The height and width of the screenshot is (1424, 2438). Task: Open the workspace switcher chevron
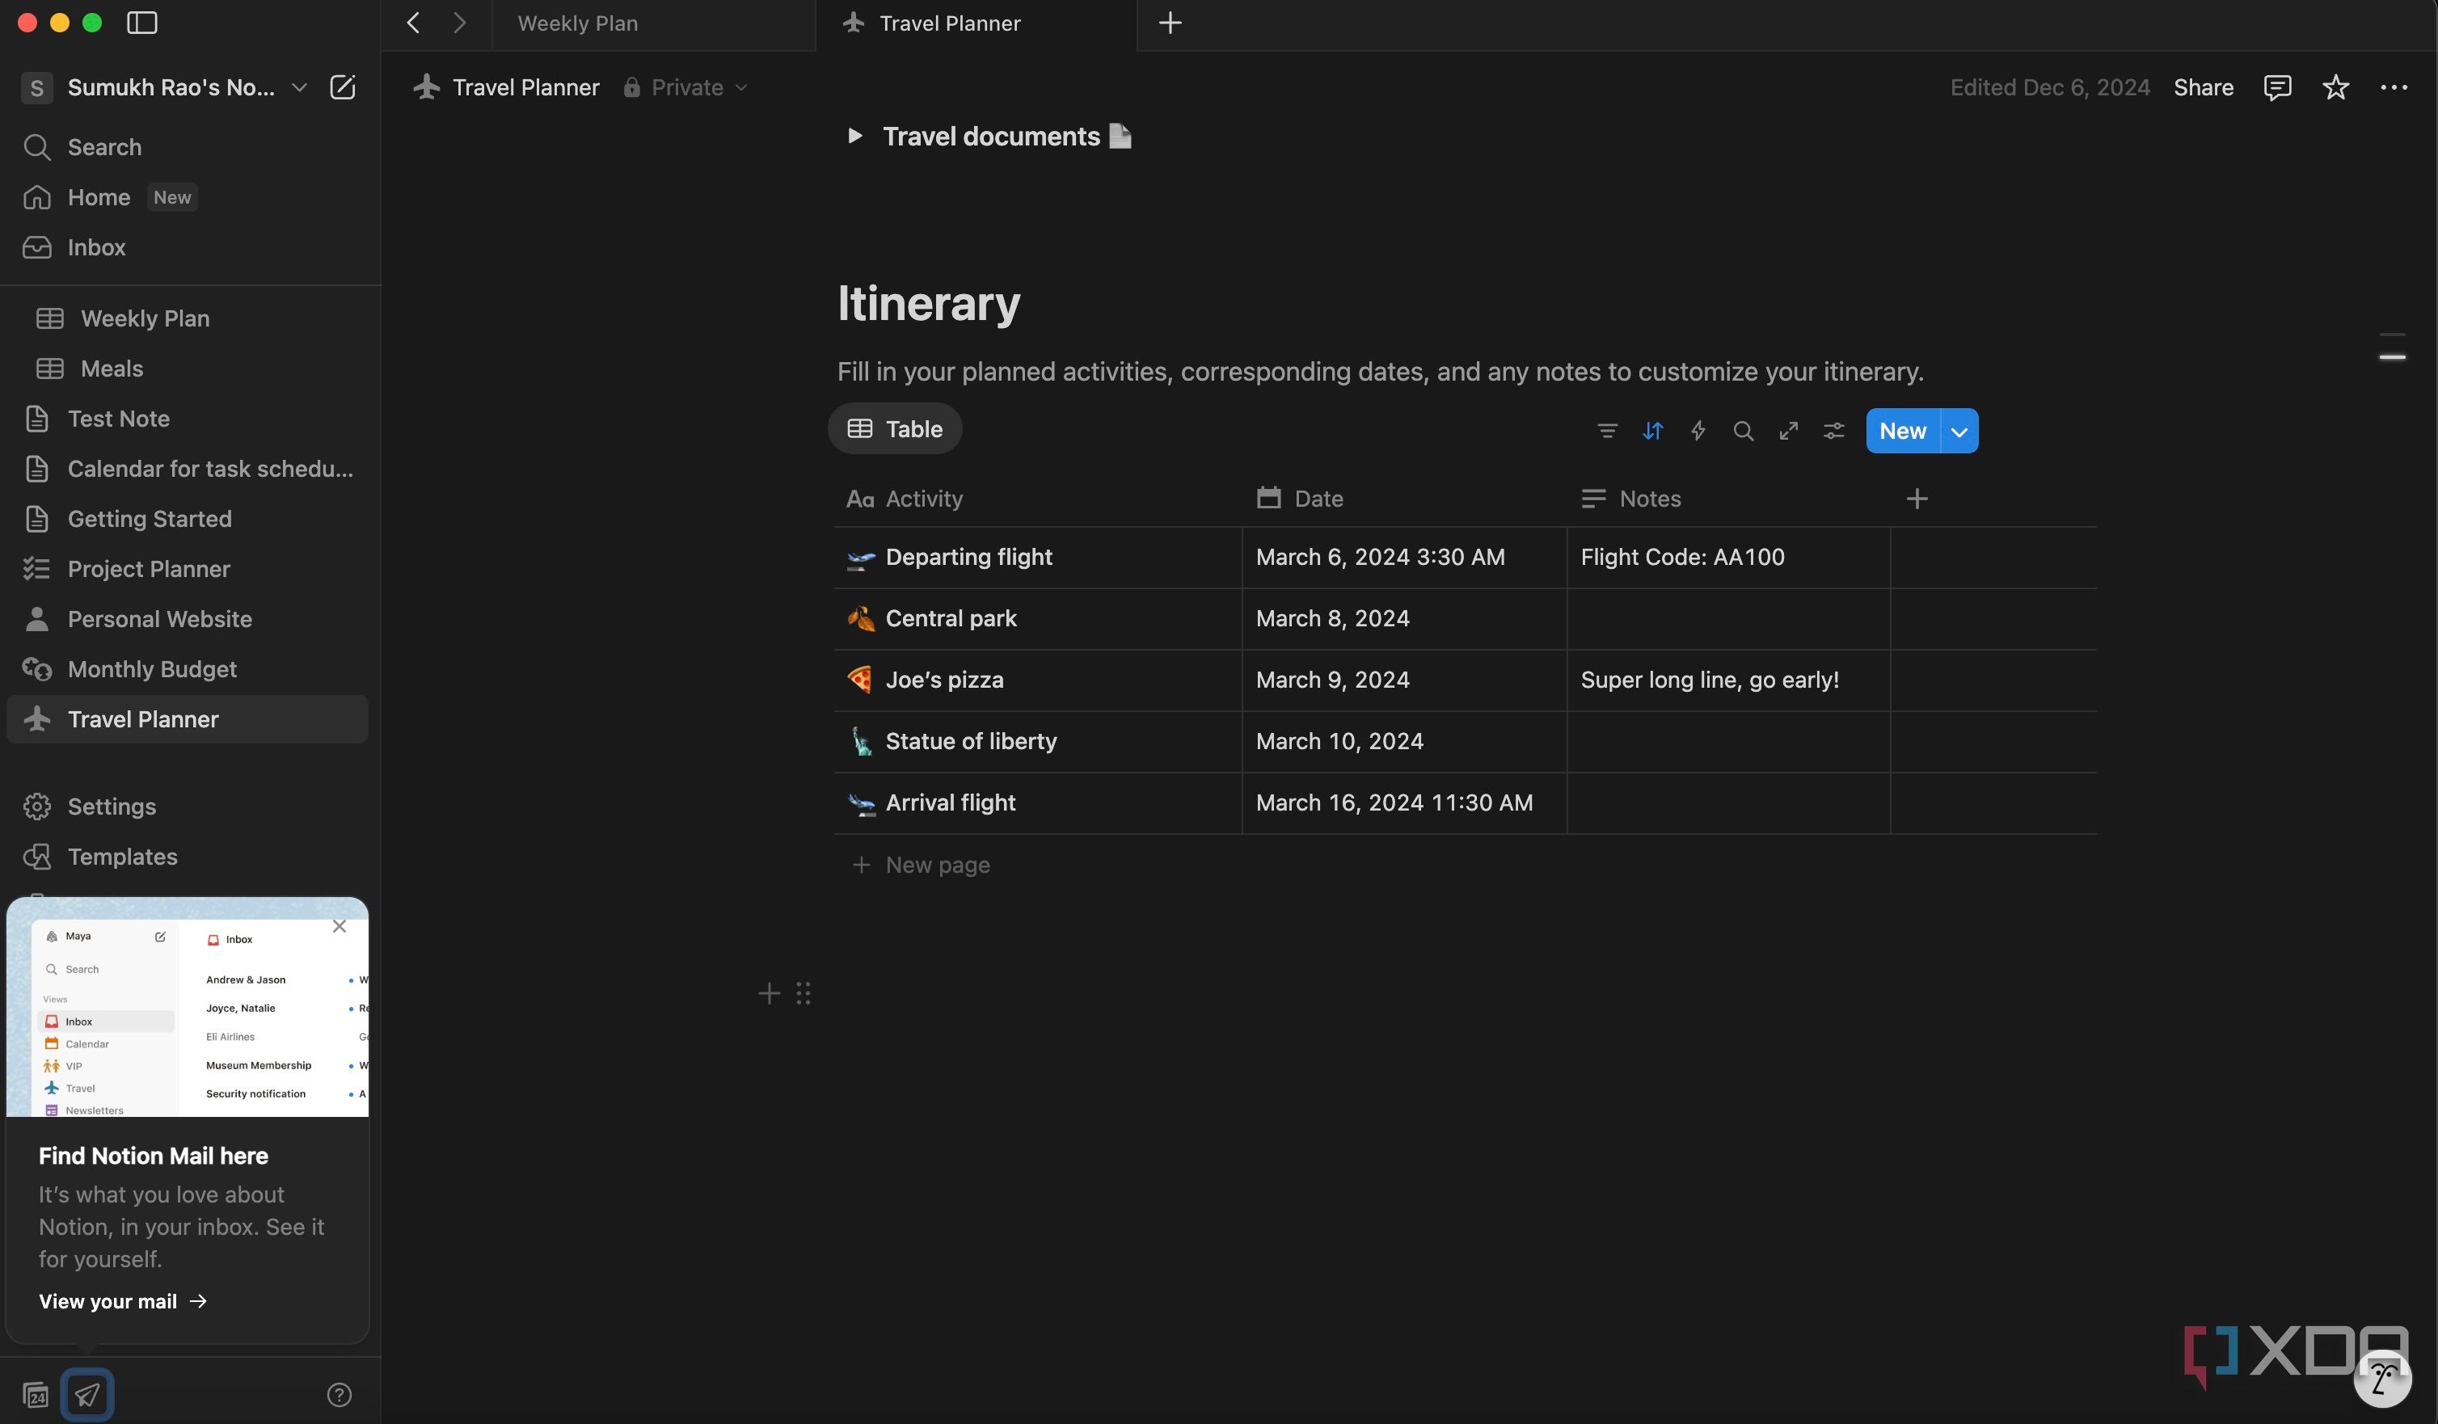click(x=300, y=87)
